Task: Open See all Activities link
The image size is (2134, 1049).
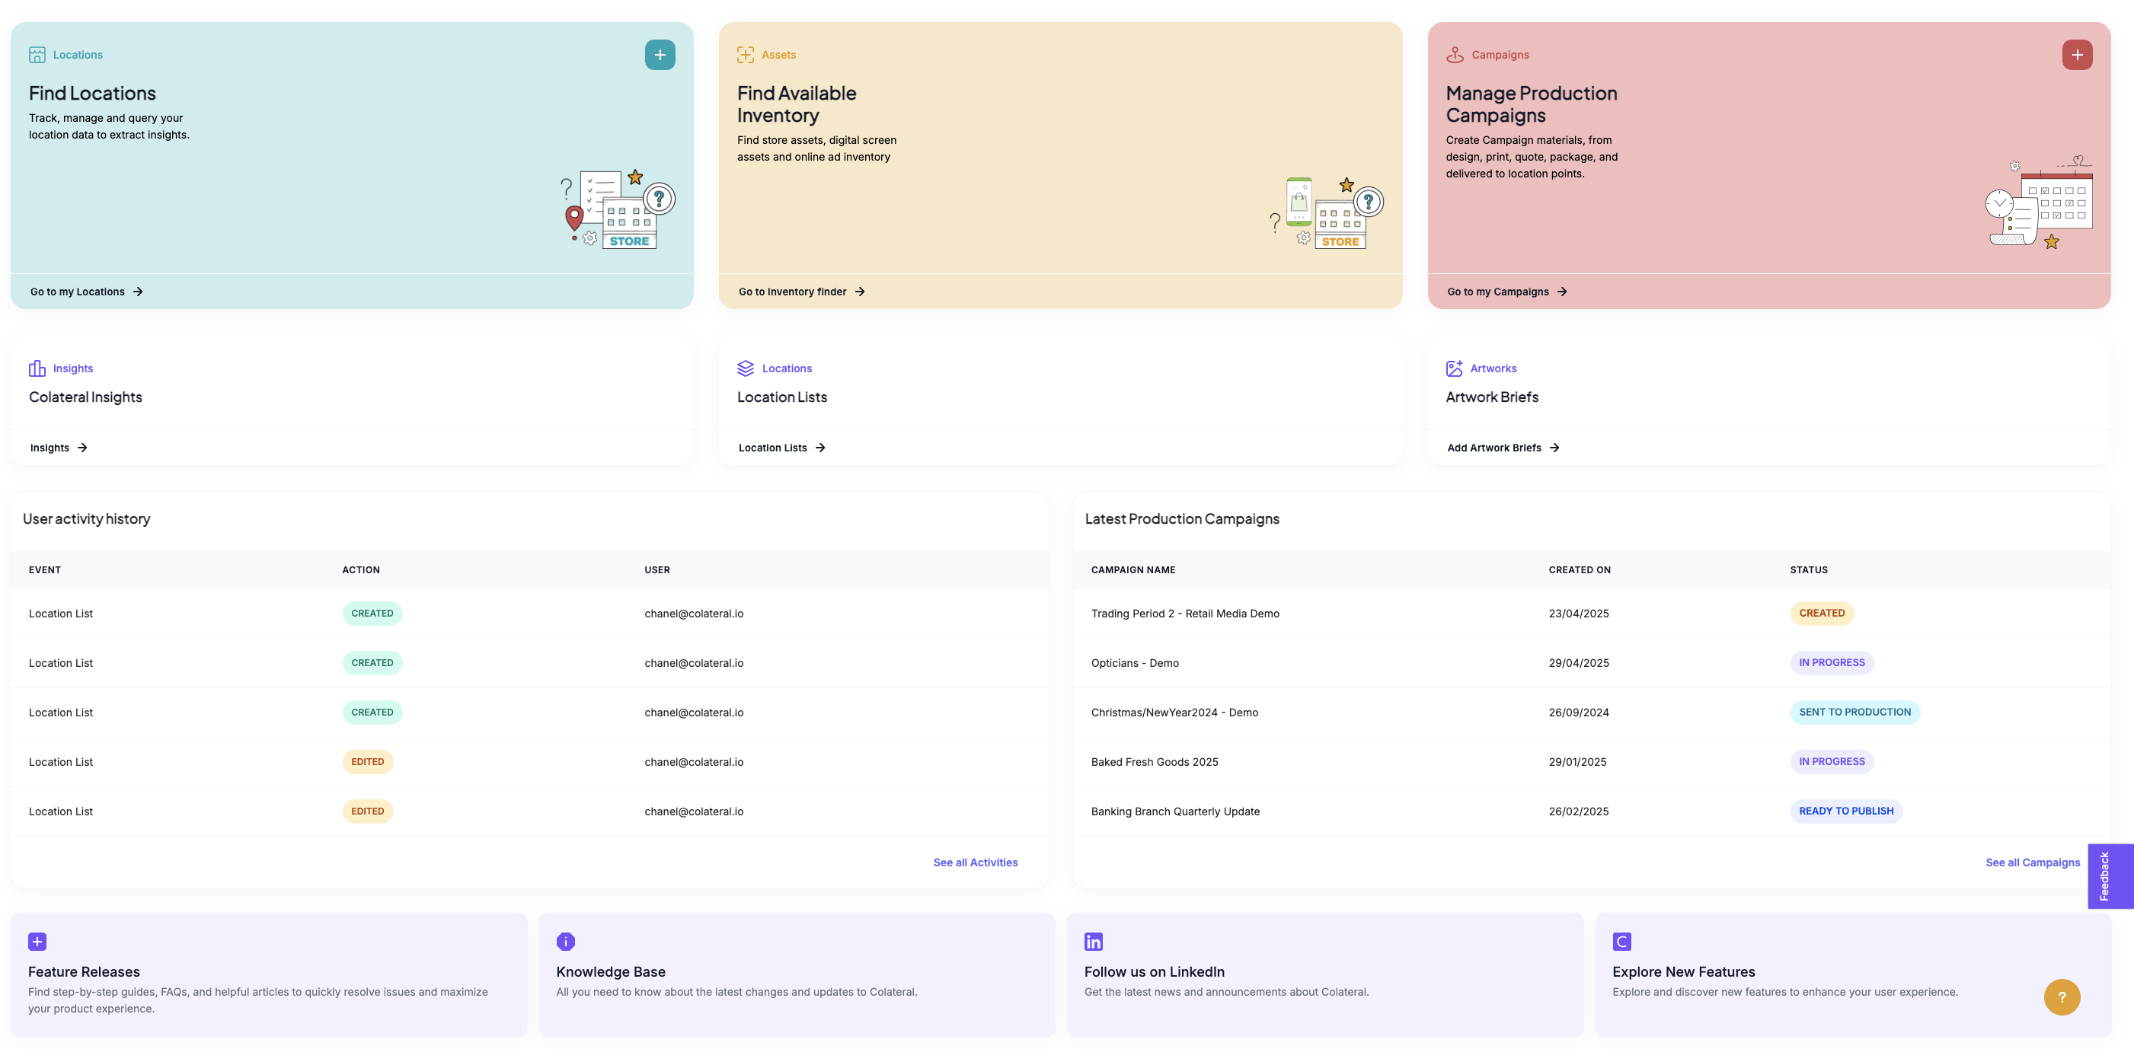Action: 975,862
